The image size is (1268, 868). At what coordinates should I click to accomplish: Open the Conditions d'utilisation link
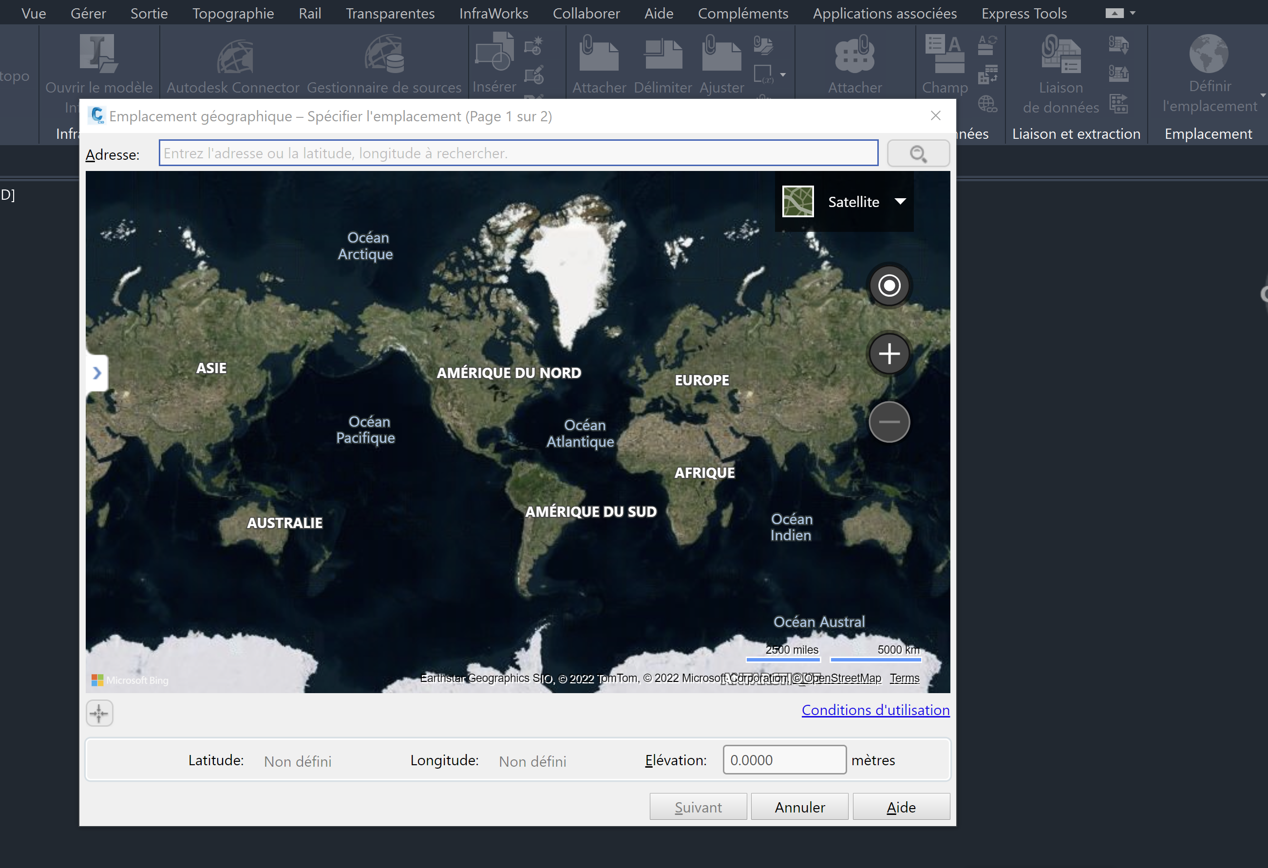pyautogui.click(x=875, y=710)
